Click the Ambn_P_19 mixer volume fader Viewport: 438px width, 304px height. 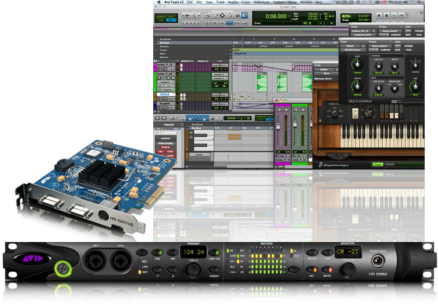click(279, 127)
